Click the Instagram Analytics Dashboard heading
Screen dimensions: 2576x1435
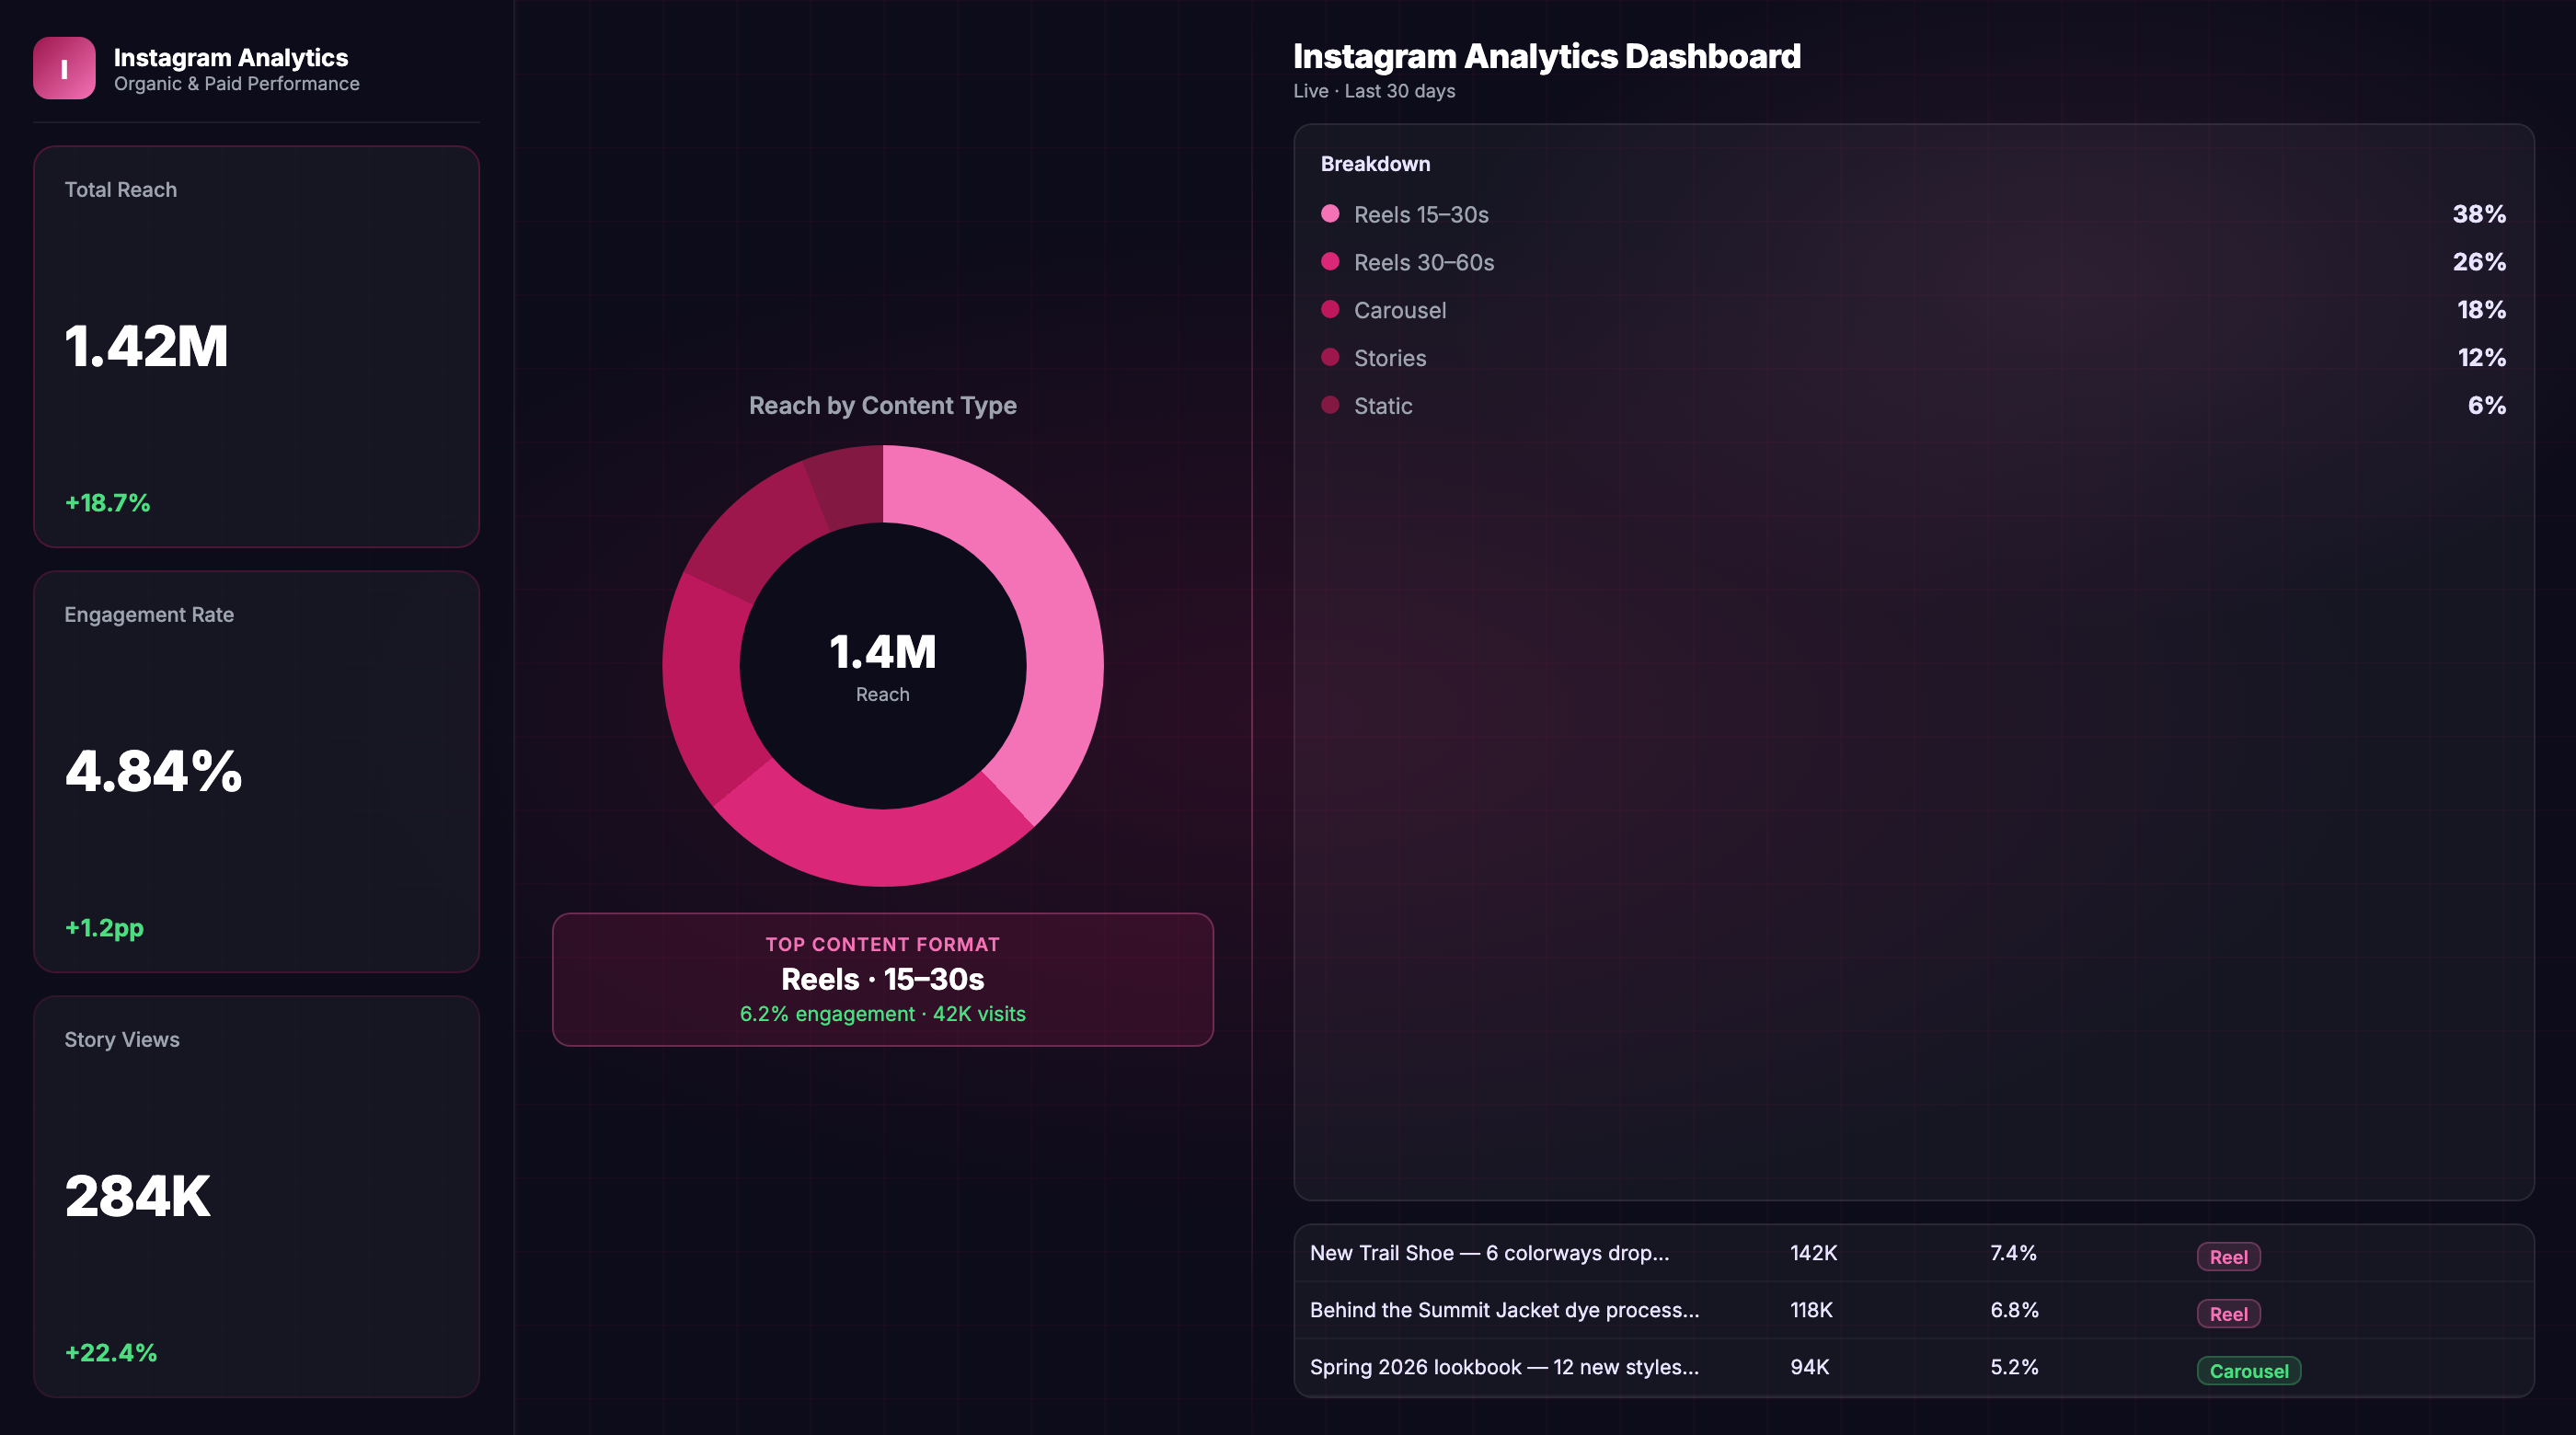pos(1546,57)
